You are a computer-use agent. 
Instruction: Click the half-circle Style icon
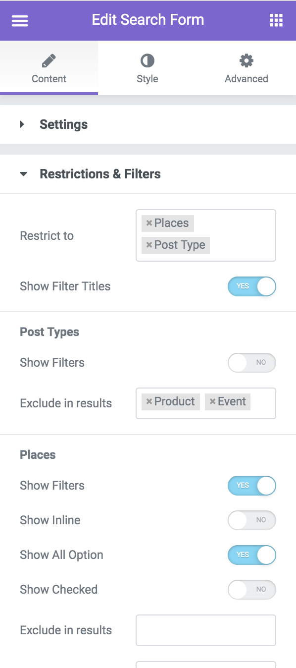tap(148, 61)
